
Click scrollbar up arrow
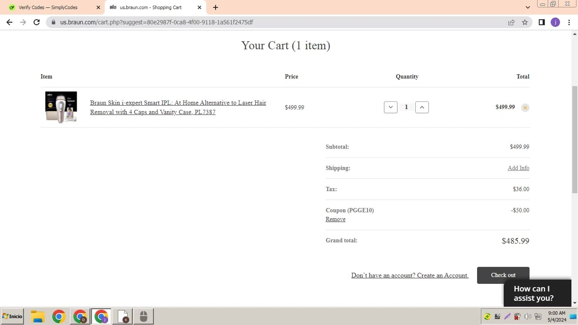[x=575, y=34]
